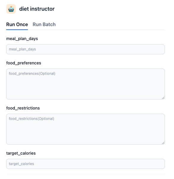174x179 pixels.
Task: Click the robot app icon
Action: pyautogui.click(x=11, y=9)
